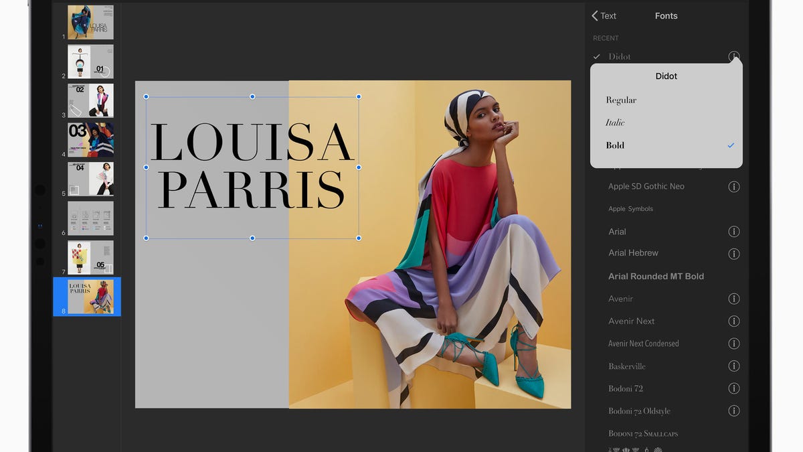Open info for the Avenir font
Image resolution: width=803 pixels, height=452 pixels.
[734, 299]
